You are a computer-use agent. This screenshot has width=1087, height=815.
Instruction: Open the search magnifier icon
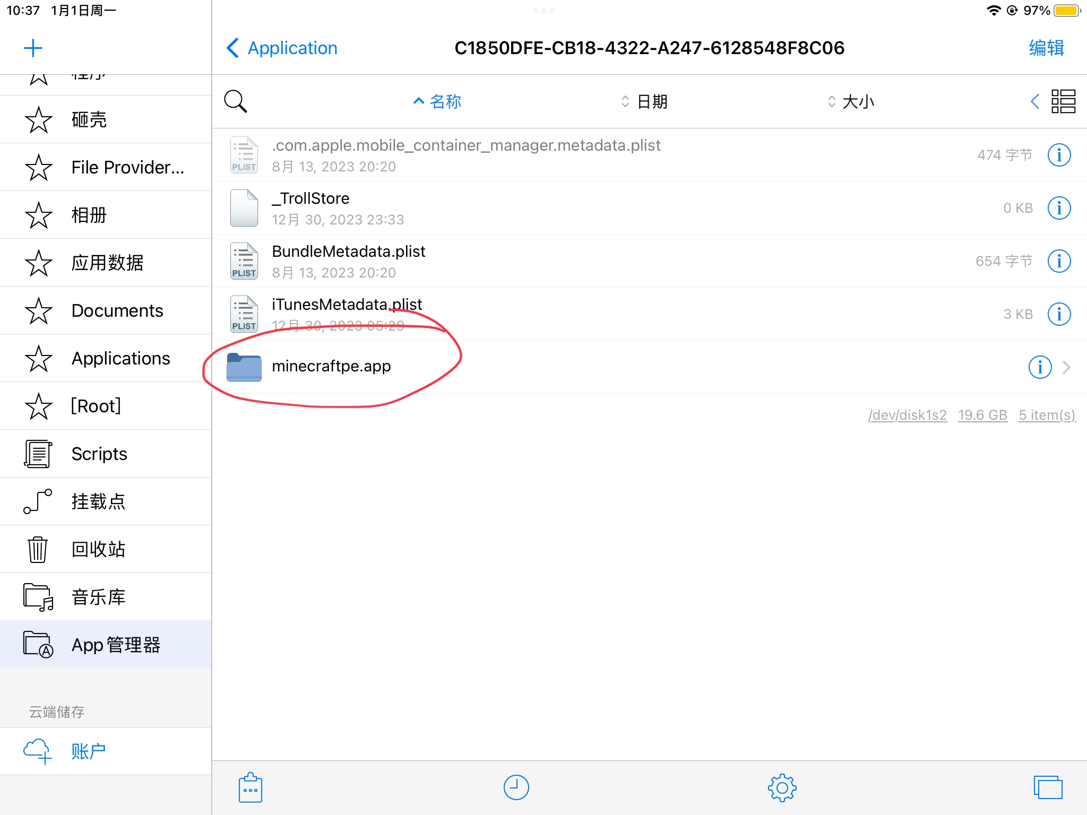tap(236, 101)
